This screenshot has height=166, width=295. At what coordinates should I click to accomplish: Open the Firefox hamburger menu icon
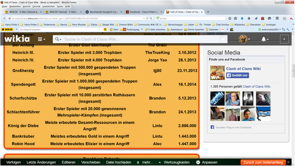(277, 18)
